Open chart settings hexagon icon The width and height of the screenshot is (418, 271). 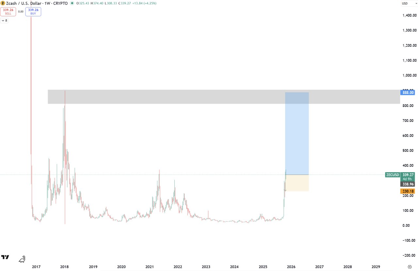coord(410,267)
